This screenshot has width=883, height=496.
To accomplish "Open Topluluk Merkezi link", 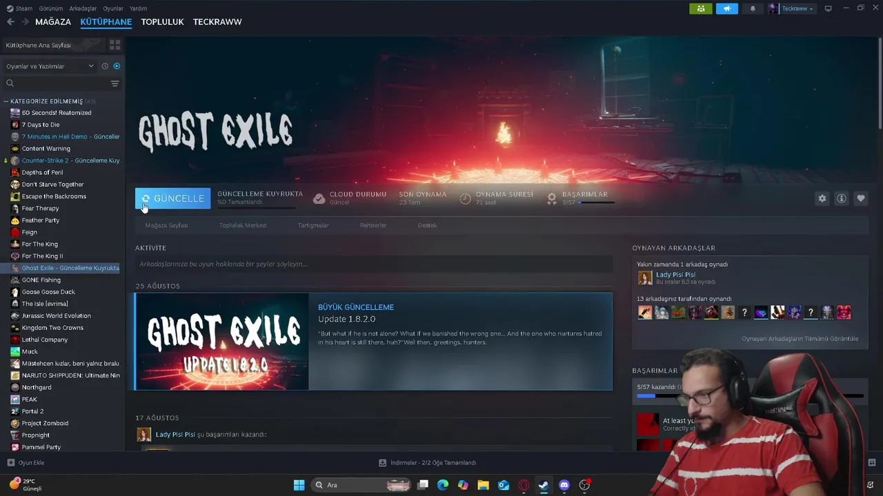I will point(243,225).
